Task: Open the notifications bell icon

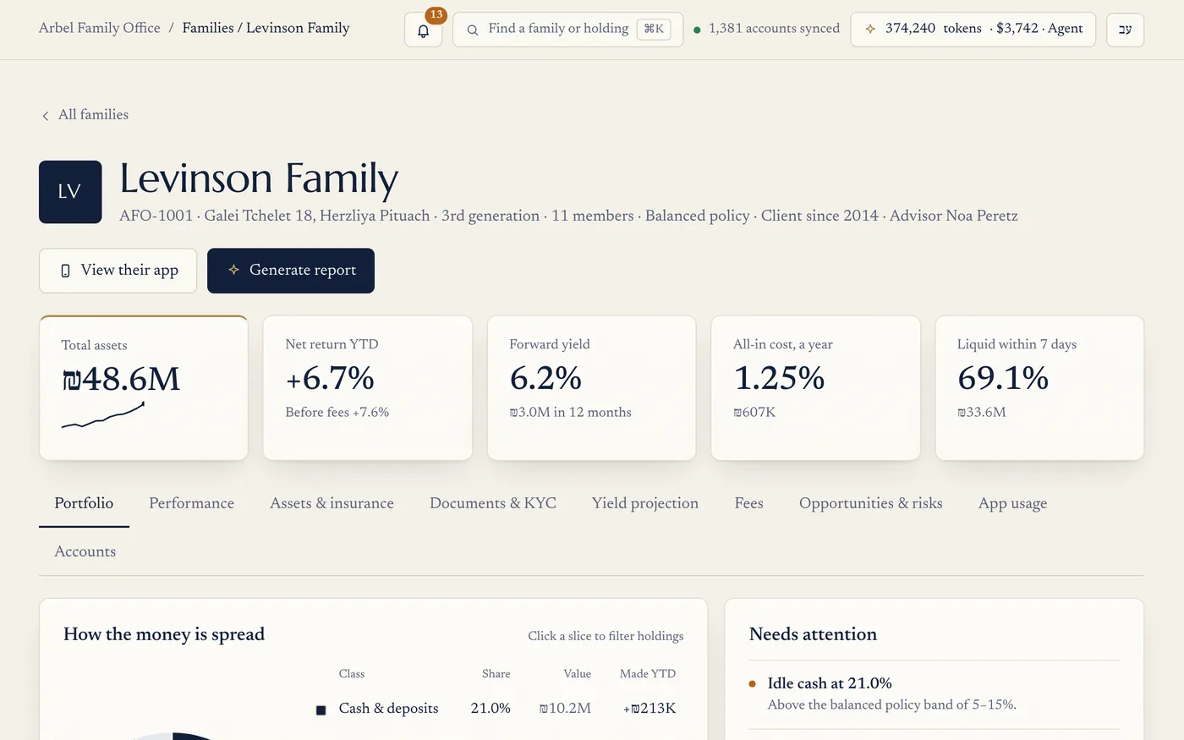Action: click(424, 30)
